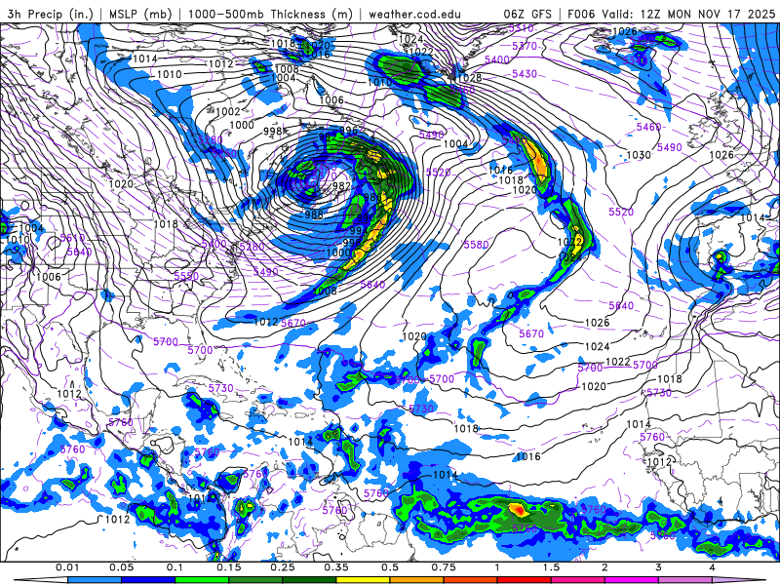The height and width of the screenshot is (585, 780).
Task: Click the 0.75 colorbar scale label
Action: [x=444, y=567]
